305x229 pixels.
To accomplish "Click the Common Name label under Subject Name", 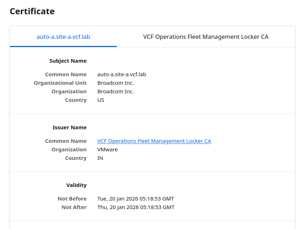I will (x=66, y=74).
